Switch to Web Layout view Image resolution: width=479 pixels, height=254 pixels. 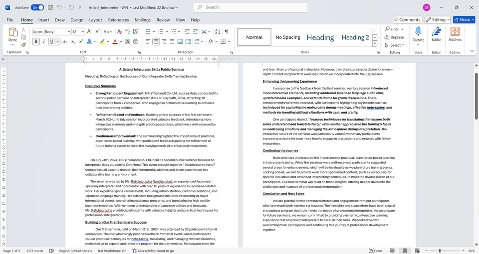coord(417,251)
